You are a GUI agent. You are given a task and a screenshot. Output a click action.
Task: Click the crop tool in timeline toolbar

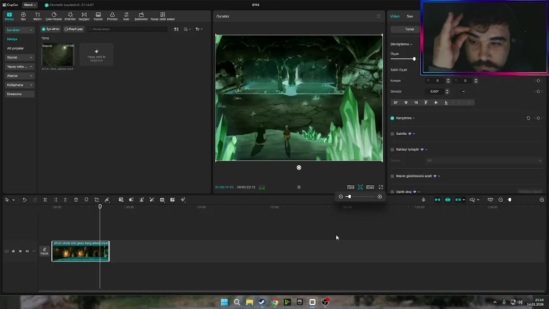[x=97, y=200]
